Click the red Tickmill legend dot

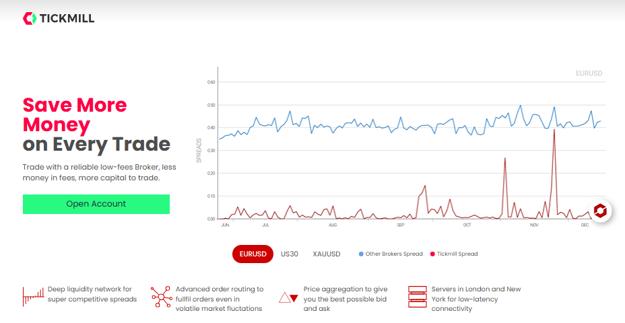[x=432, y=254]
